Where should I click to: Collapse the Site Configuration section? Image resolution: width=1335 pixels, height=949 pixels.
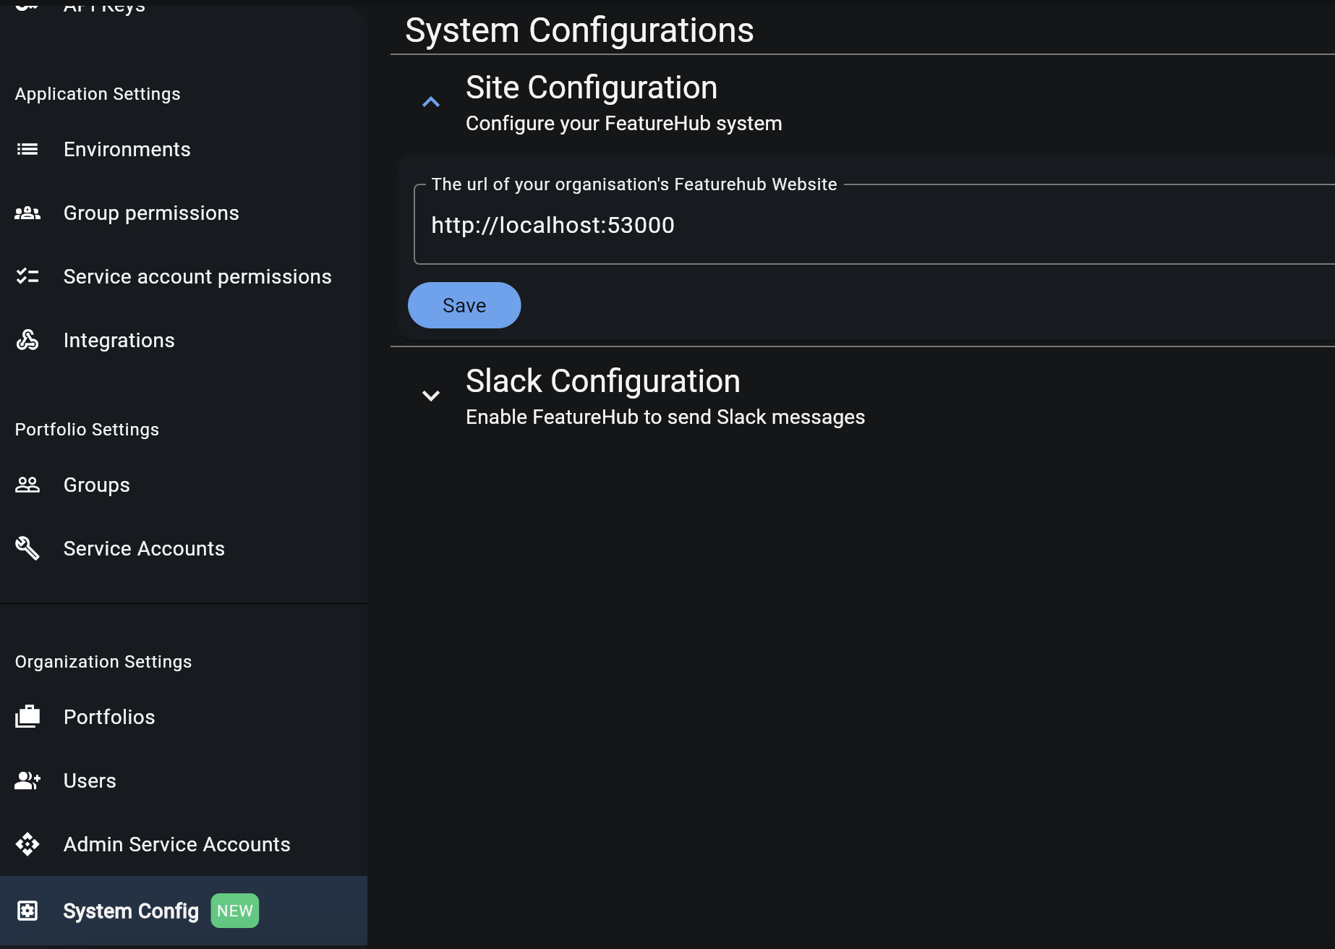(431, 101)
